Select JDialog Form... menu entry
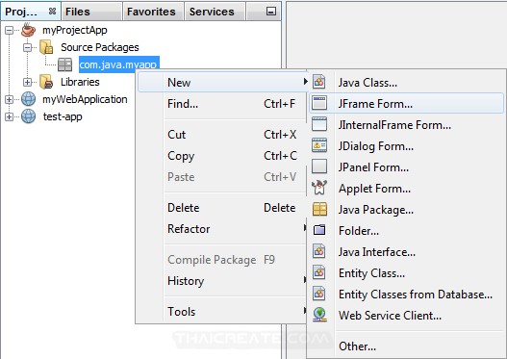 (x=406, y=146)
